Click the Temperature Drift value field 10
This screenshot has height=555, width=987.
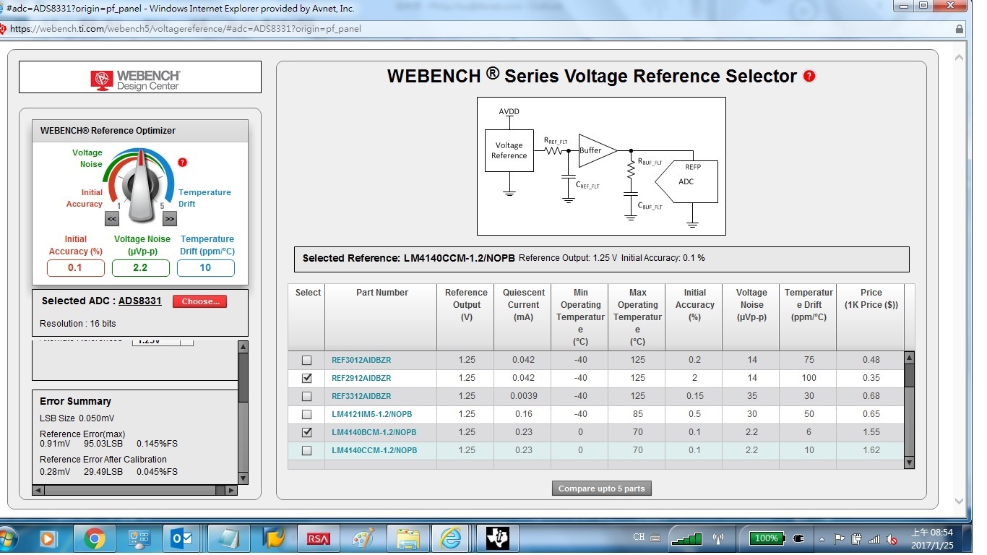pyautogui.click(x=205, y=268)
